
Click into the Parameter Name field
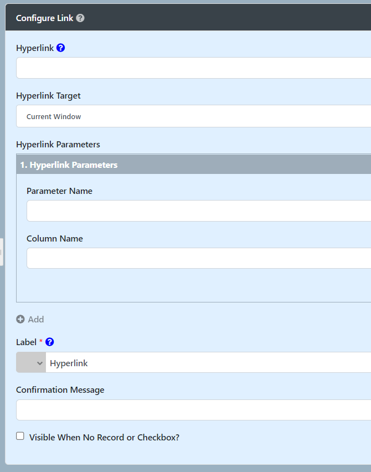pos(199,211)
